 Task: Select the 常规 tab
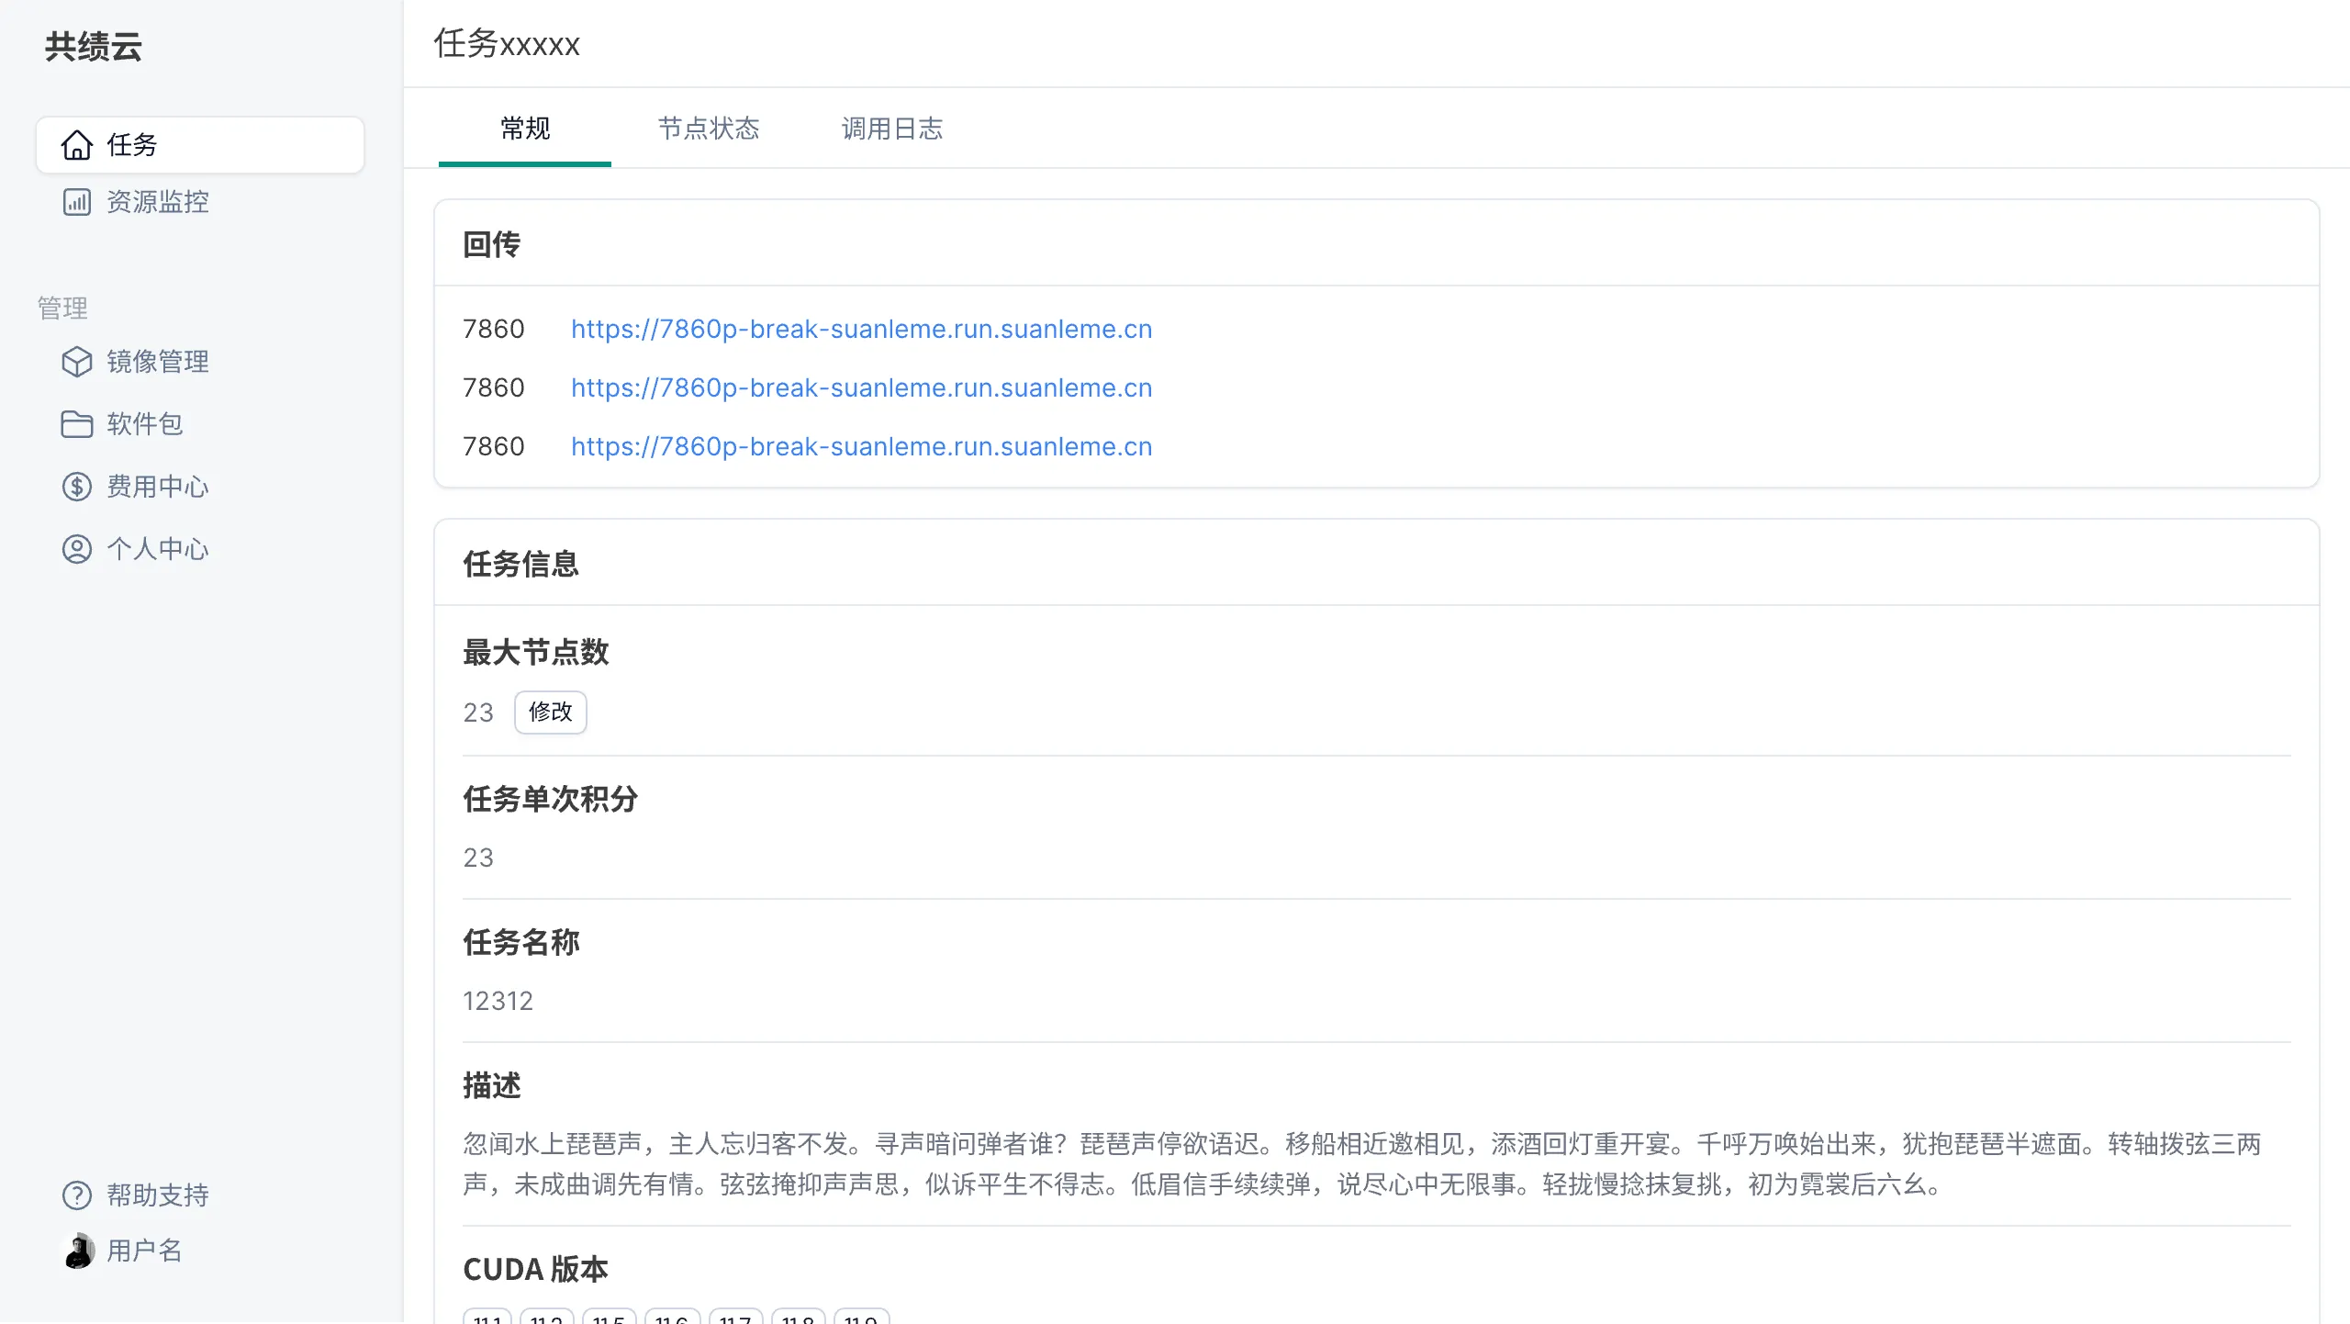(525, 129)
